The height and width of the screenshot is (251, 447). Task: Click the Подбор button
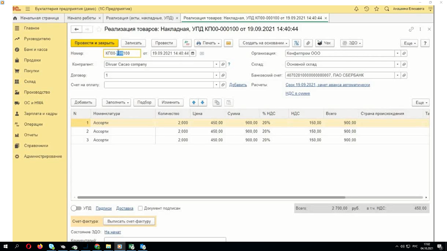click(x=144, y=102)
